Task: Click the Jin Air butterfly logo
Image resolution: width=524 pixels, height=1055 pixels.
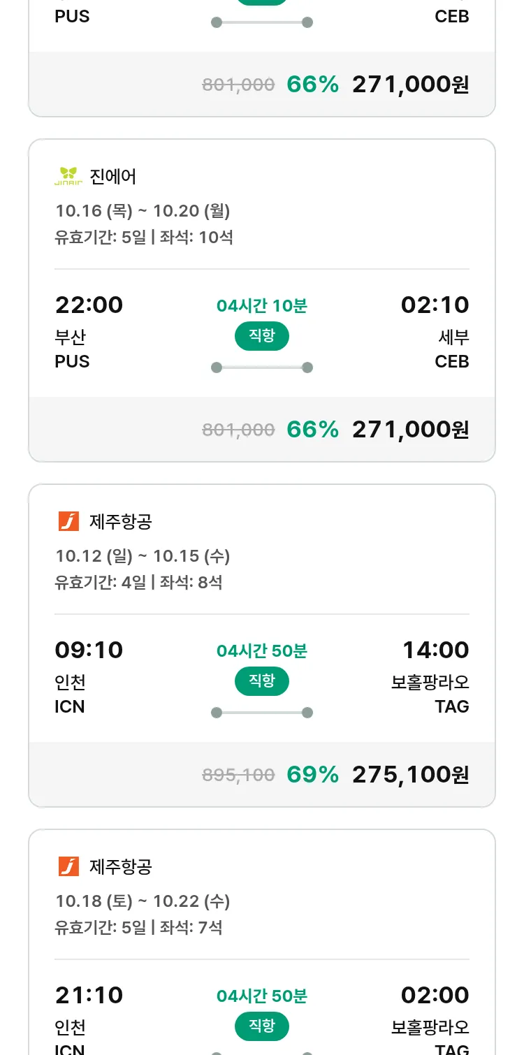Action: click(x=68, y=176)
